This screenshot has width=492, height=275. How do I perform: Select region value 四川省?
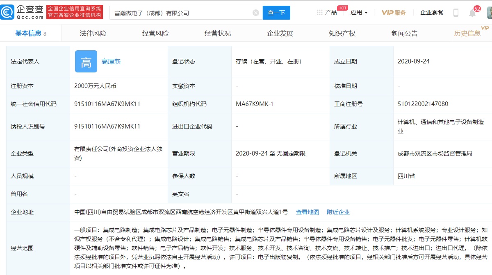point(406,176)
